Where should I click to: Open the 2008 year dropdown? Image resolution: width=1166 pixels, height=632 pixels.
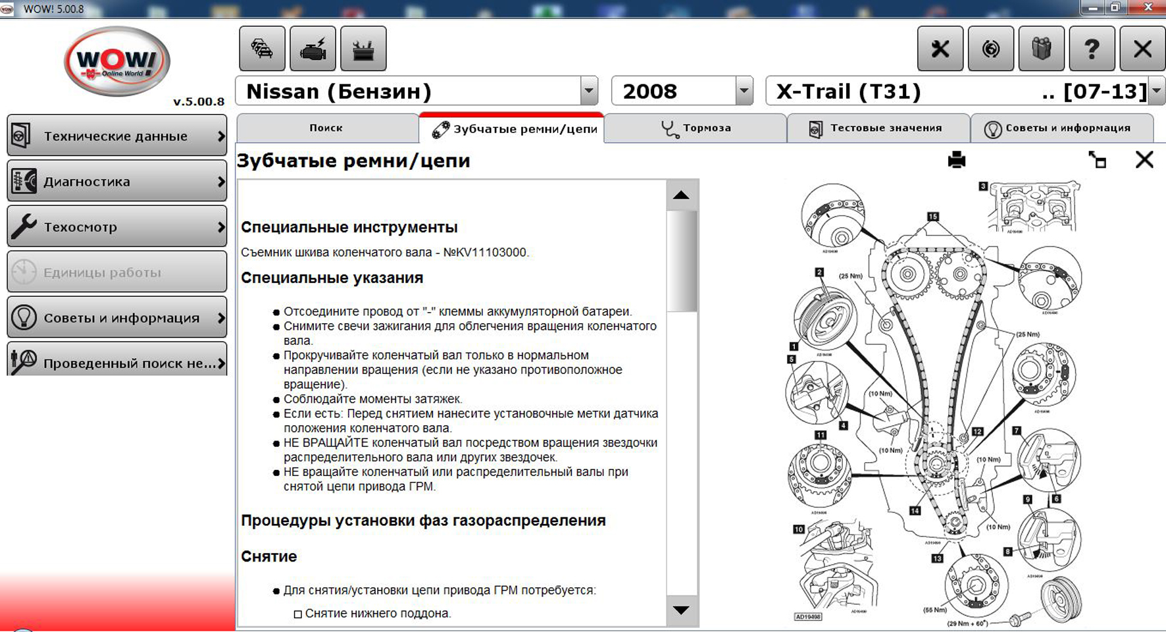click(744, 91)
